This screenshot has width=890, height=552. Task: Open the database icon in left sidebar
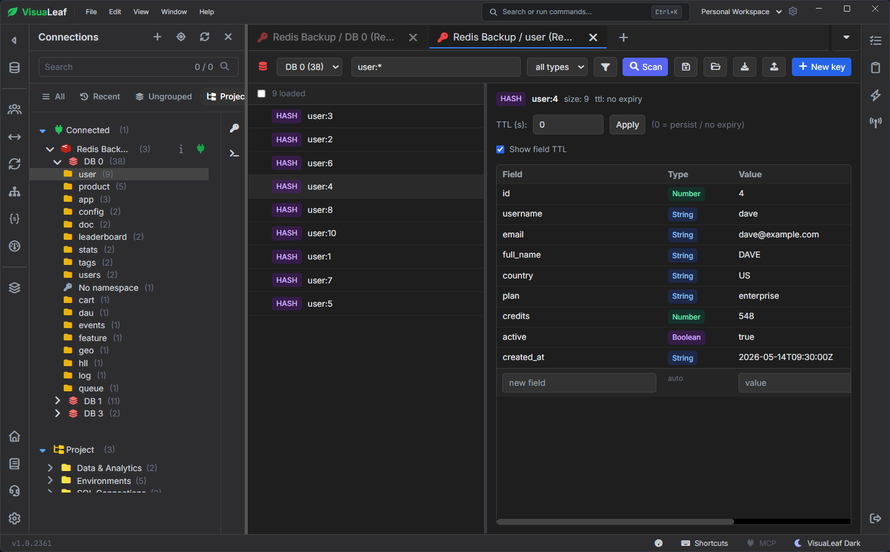[x=14, y=67]
